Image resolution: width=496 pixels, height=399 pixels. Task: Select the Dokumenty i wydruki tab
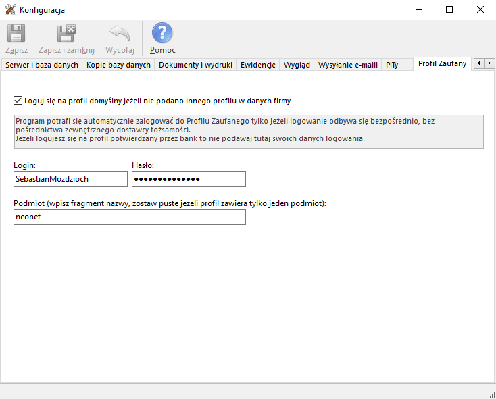pos(195,65)
